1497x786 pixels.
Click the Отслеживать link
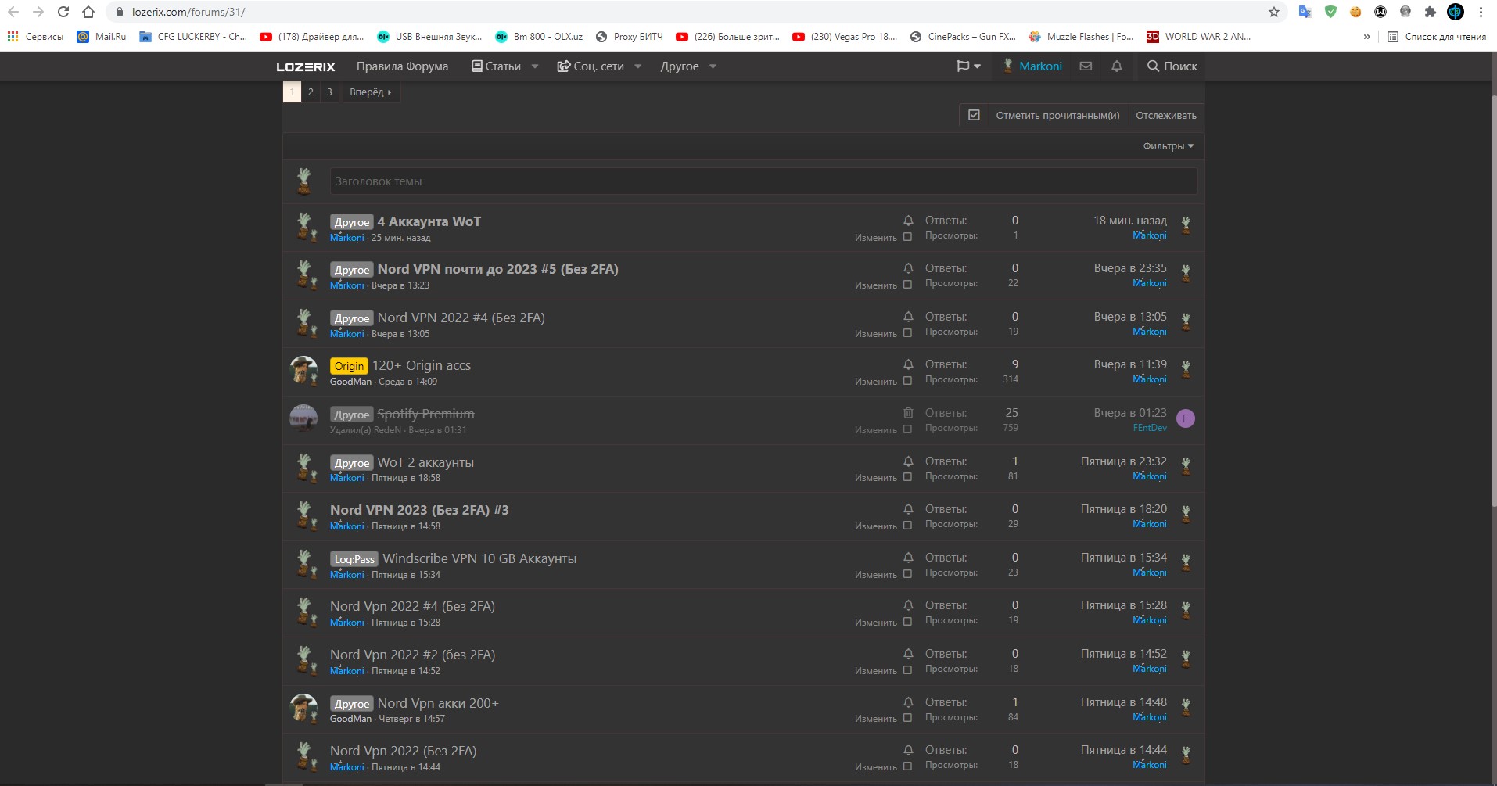(1166, 115)
